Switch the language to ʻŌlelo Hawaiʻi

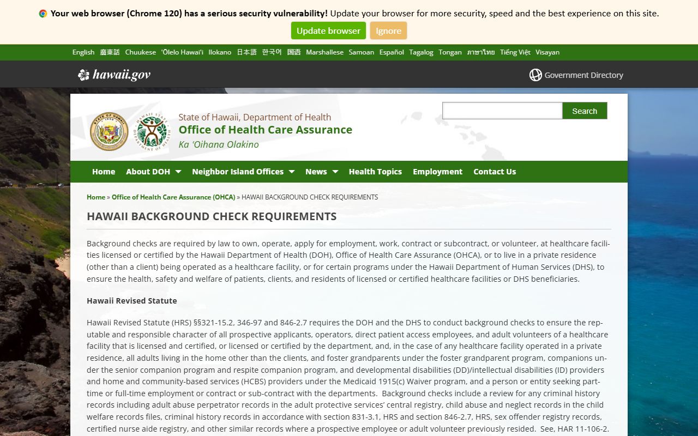(x=182, y=52)
